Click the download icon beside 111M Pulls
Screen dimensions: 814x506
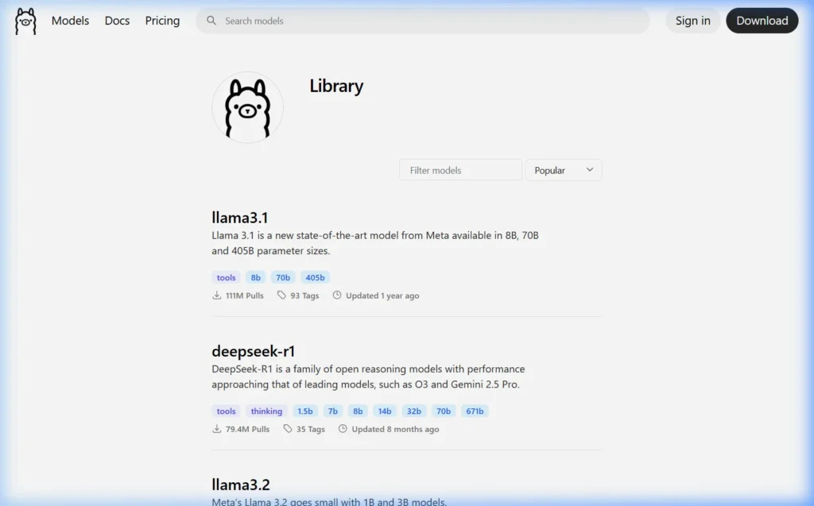[x=215, y=295]
